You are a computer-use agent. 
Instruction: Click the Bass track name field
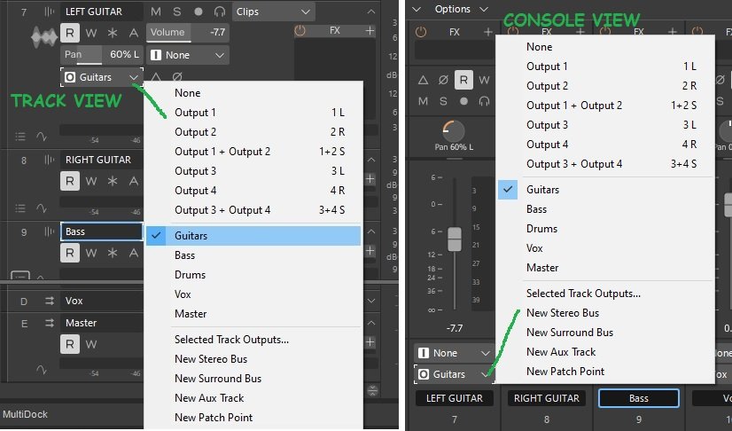(x=101, y=231)
